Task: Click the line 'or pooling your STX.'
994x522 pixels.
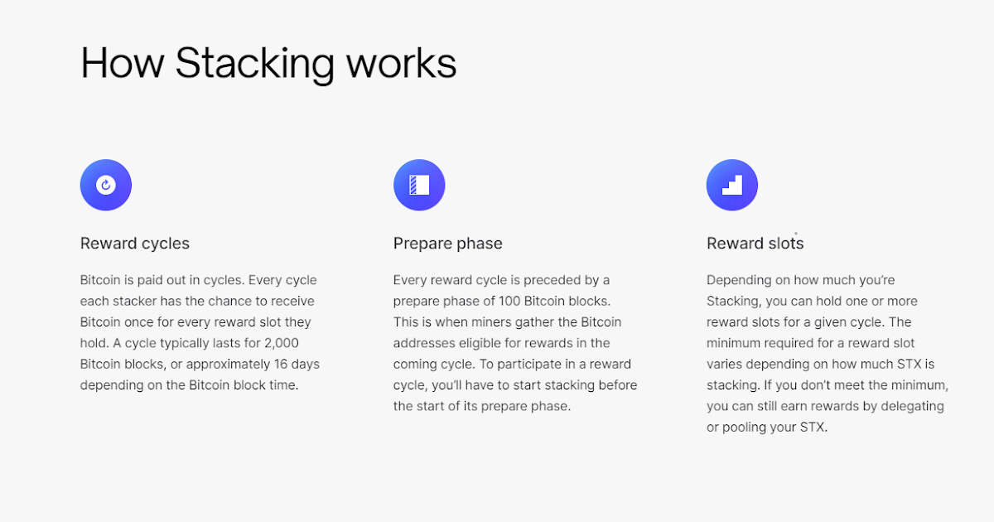Action: coord(767,428)
